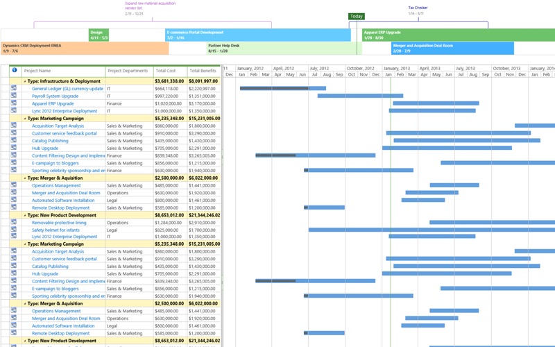Click the Total Benefits column header
Image resolution: width=555 pixels, height=347 pixels.
(x=203, y=71)
